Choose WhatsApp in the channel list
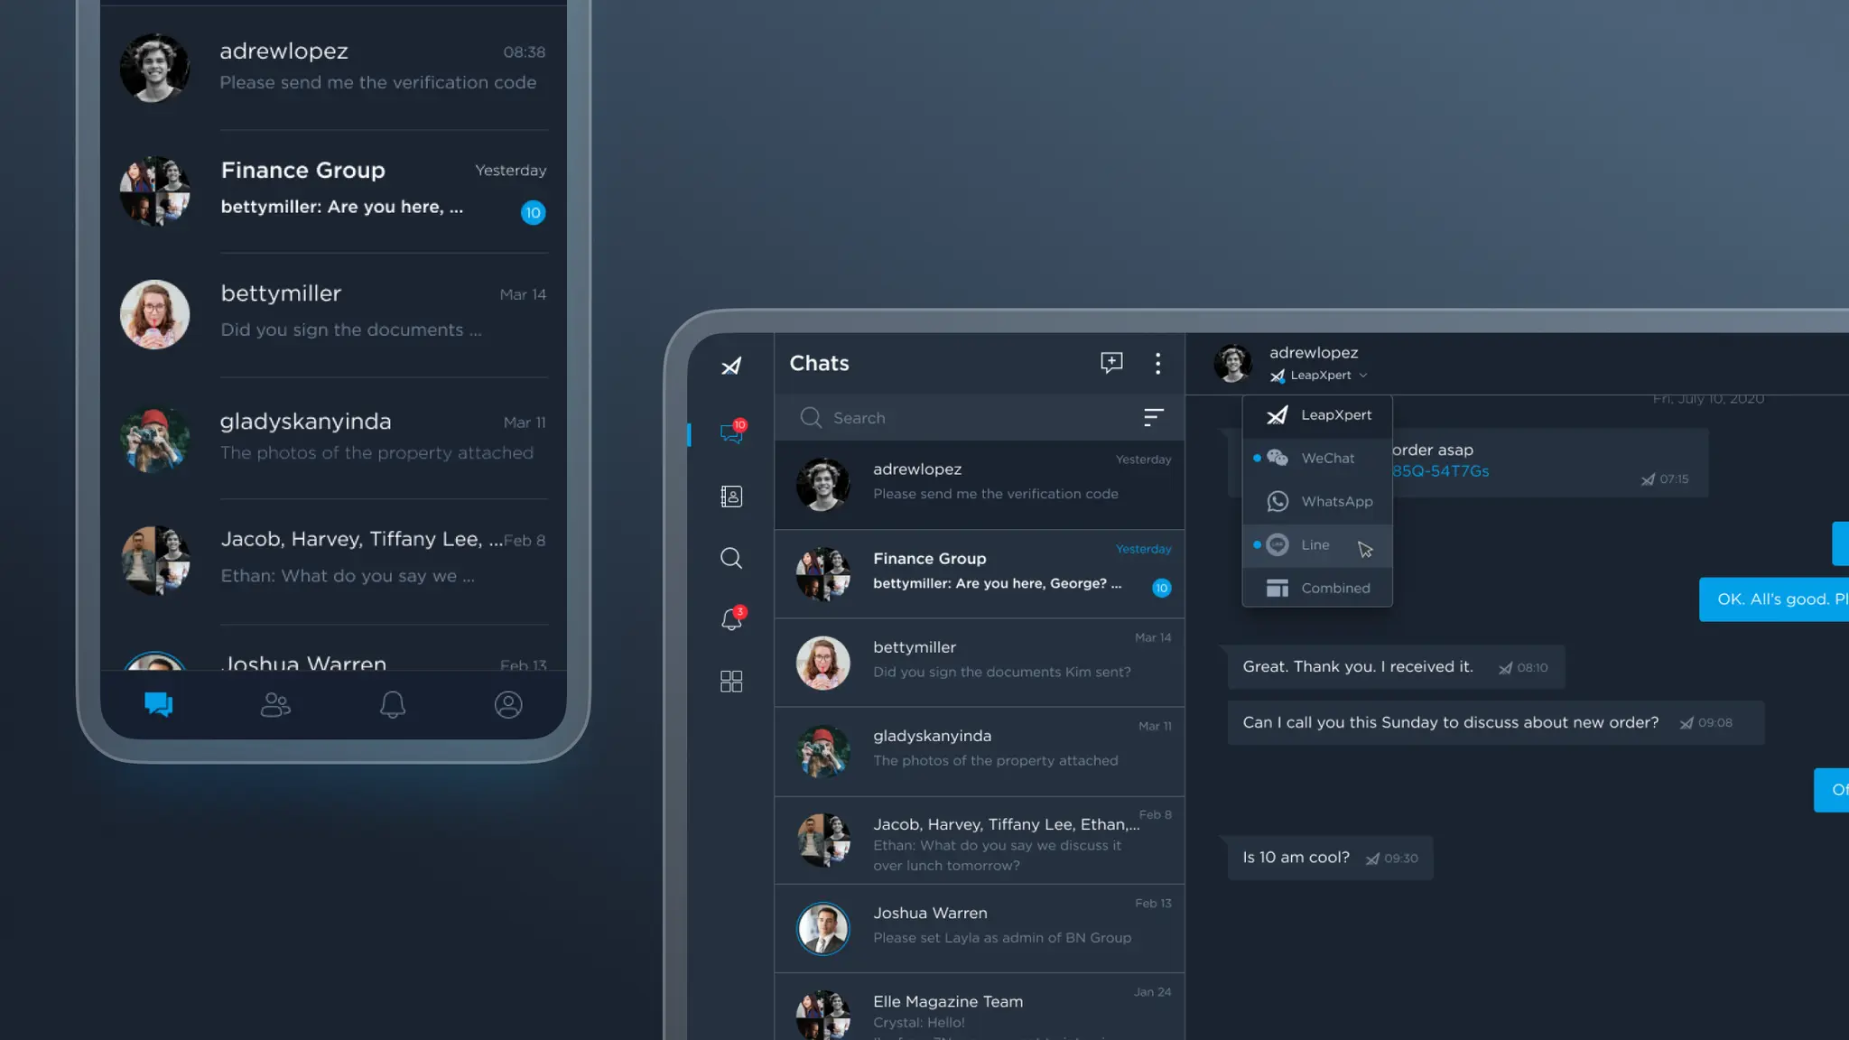 point(1335,502)
